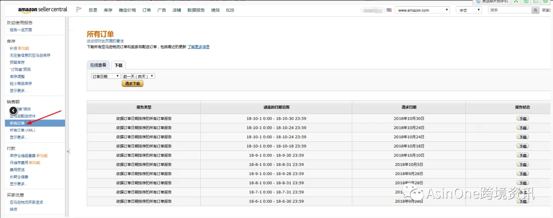Screen dimensions: 553x218
Task: Select the 下载 tab
Action: tap(118, 66)
